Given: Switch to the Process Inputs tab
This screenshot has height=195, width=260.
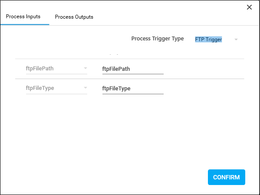Looking at the screenshot, I should point(23,17).
